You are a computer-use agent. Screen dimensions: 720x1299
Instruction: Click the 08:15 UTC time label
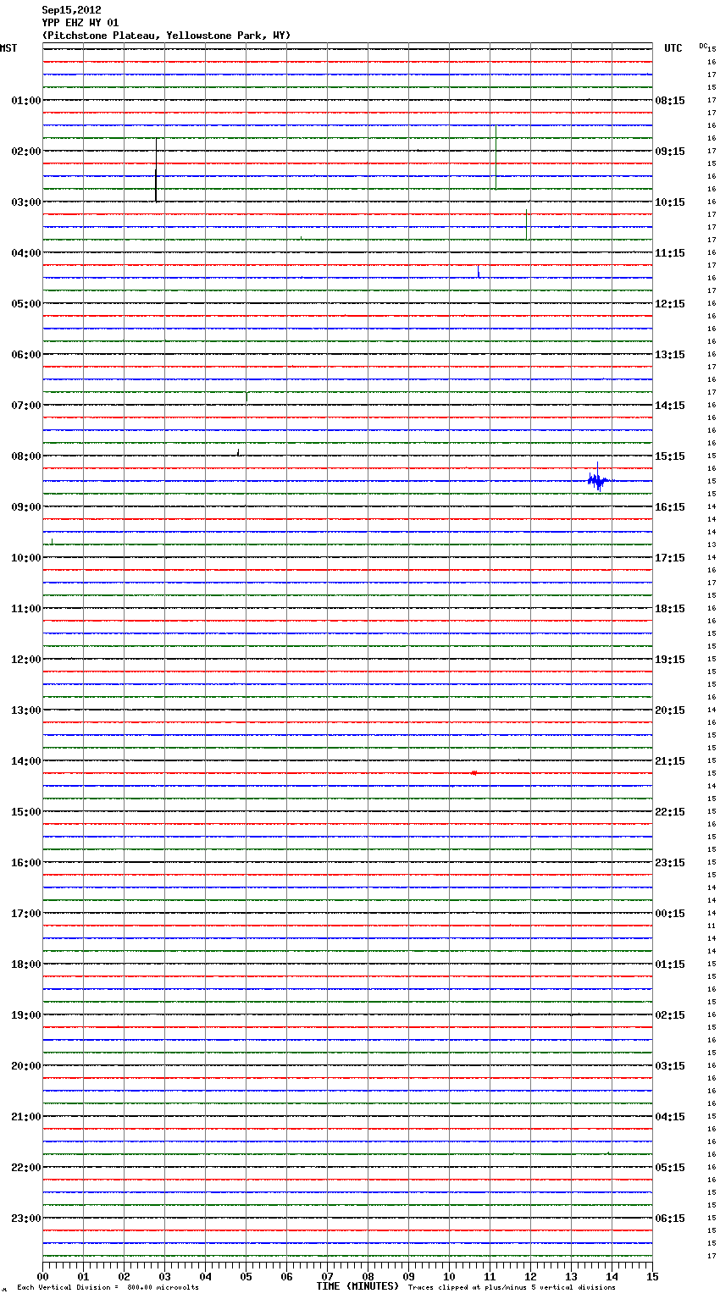(670, 101)
